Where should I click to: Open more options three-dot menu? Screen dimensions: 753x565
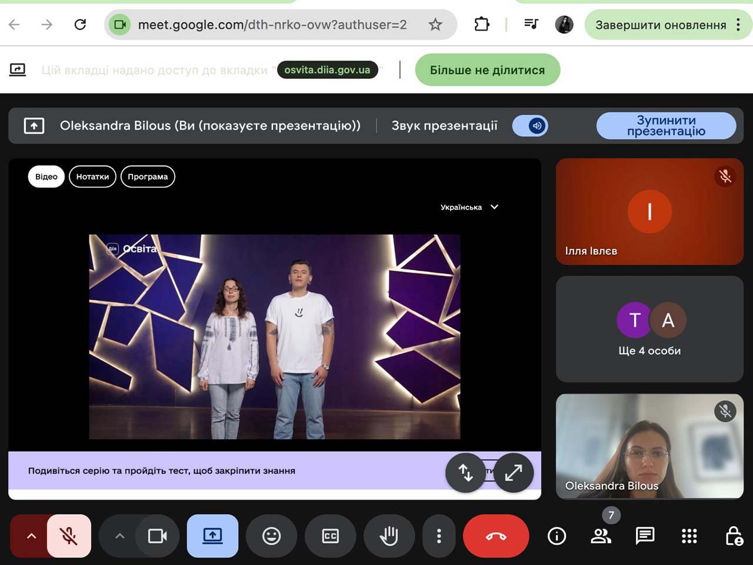(439, 536)
